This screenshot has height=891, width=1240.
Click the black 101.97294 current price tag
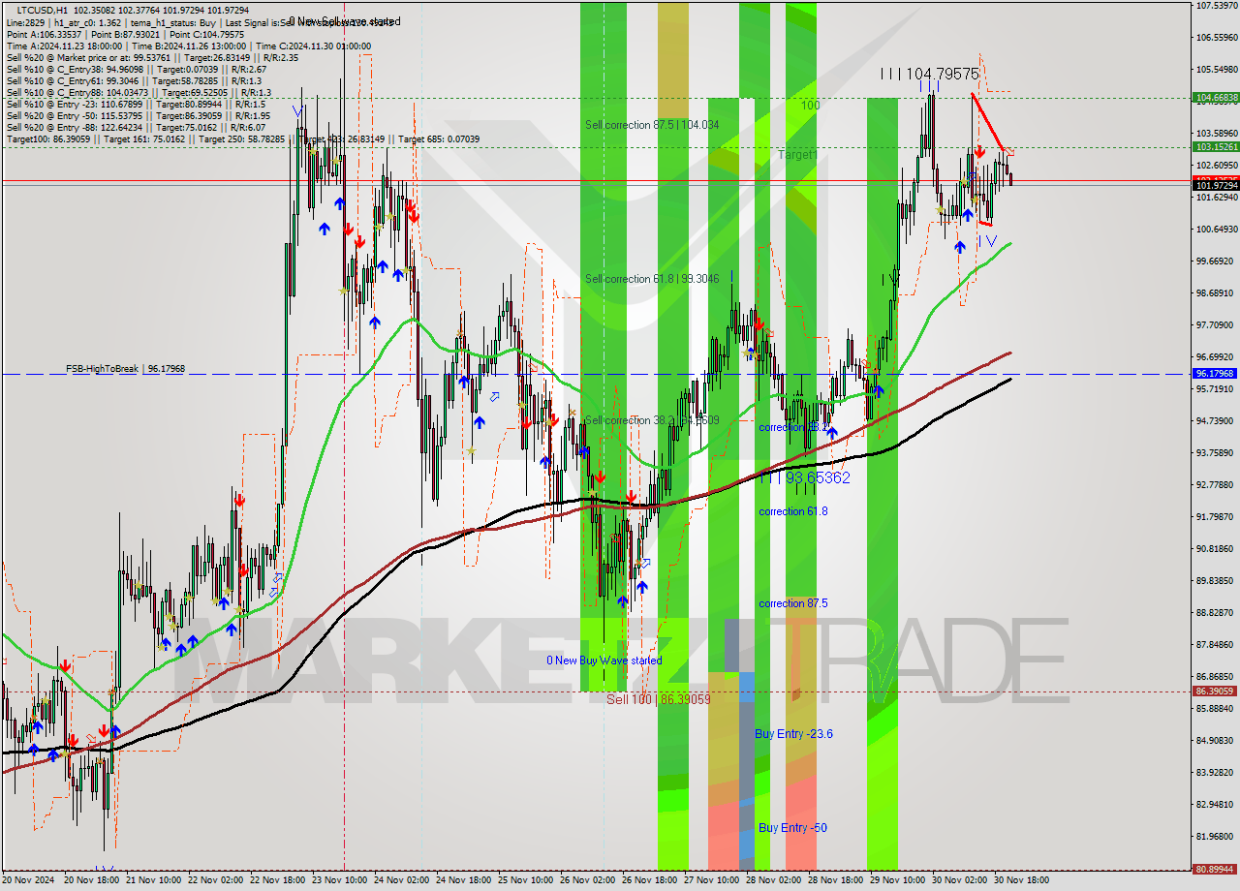[1216, 185]
